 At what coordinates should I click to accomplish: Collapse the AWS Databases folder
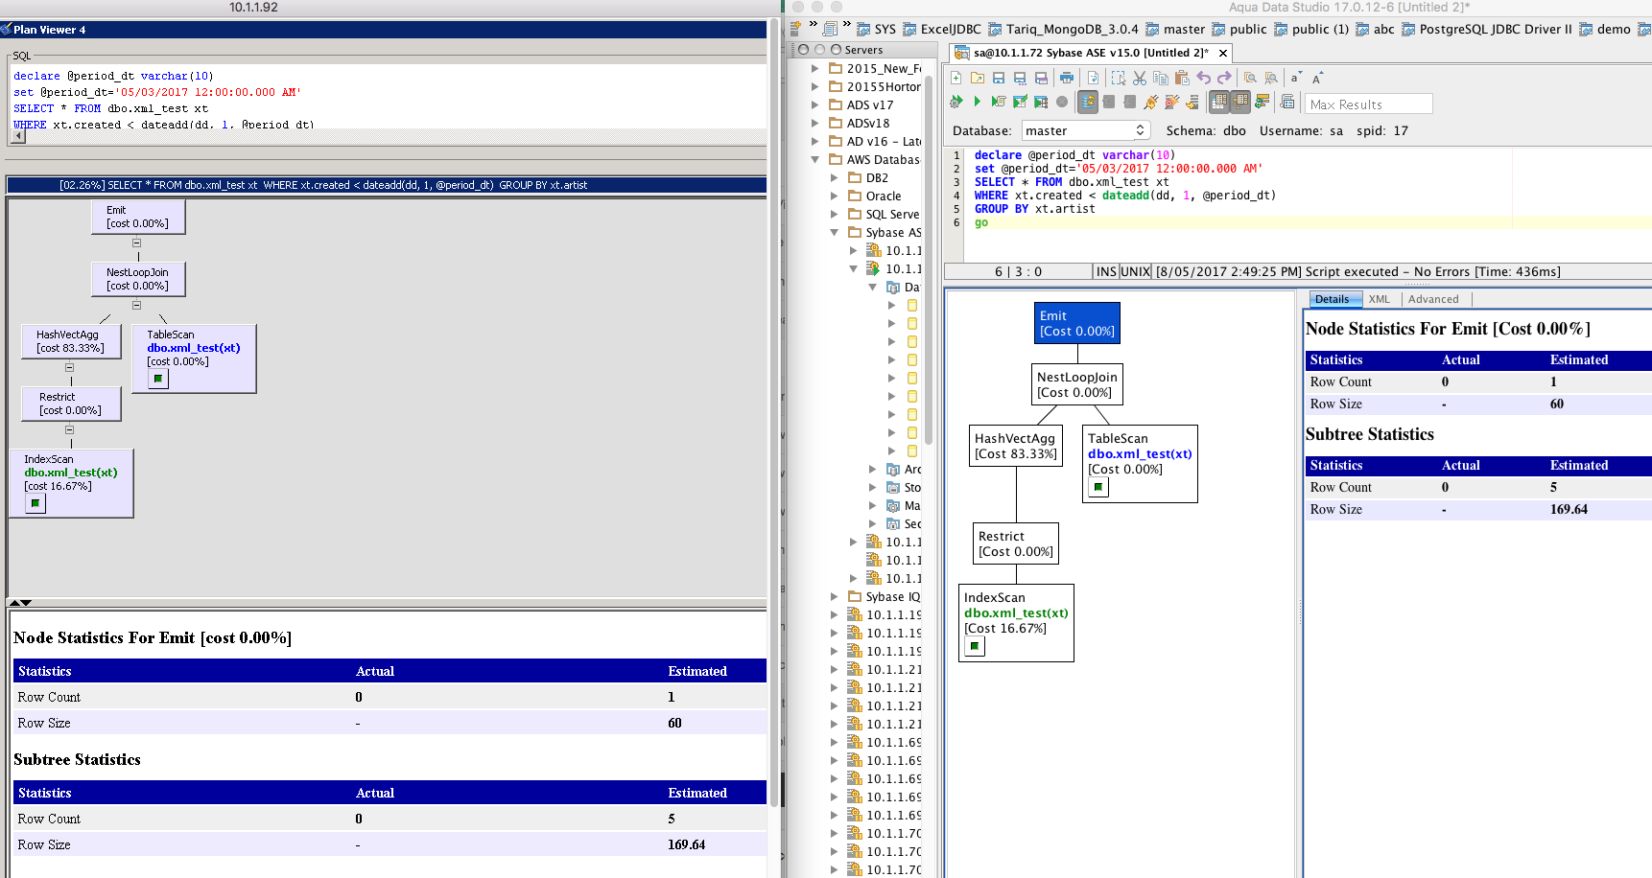(815, 160)
